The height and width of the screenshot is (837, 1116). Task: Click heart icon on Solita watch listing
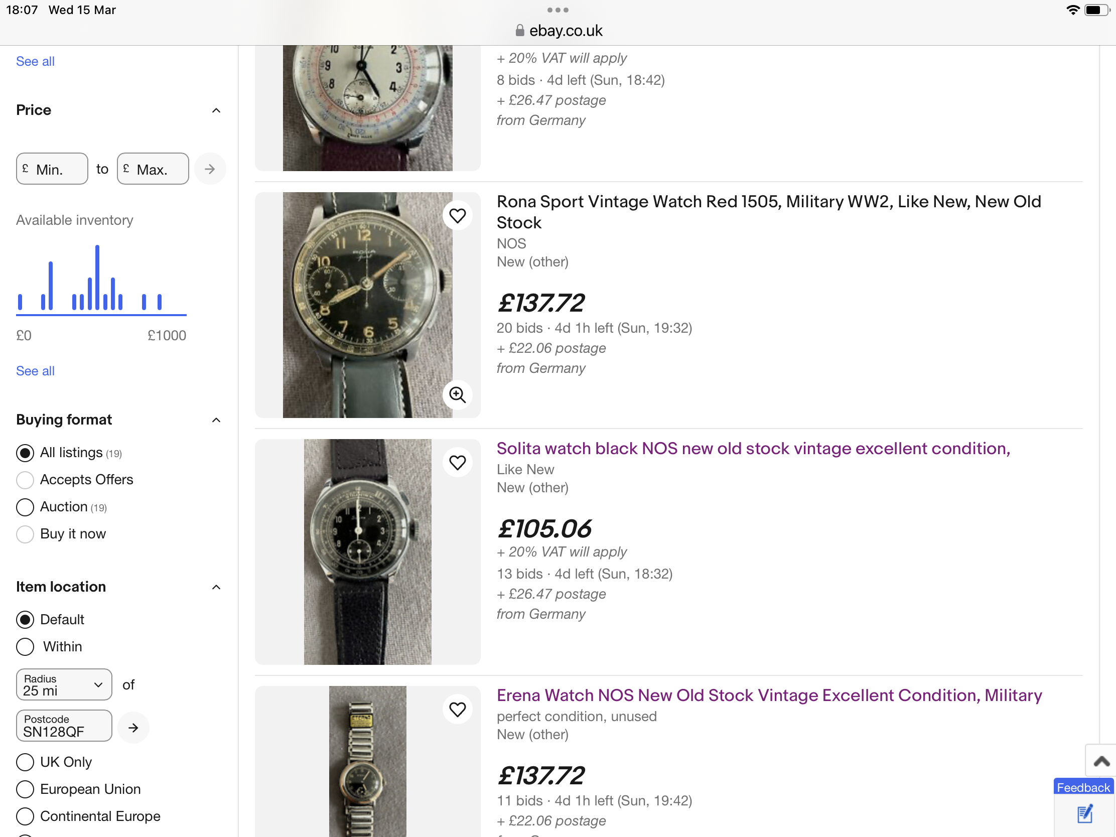(x=457, y=463)
